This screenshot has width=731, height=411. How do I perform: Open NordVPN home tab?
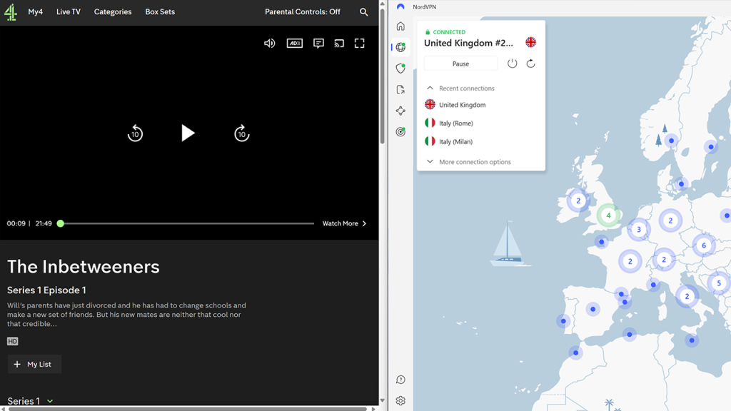pos(400,26)
